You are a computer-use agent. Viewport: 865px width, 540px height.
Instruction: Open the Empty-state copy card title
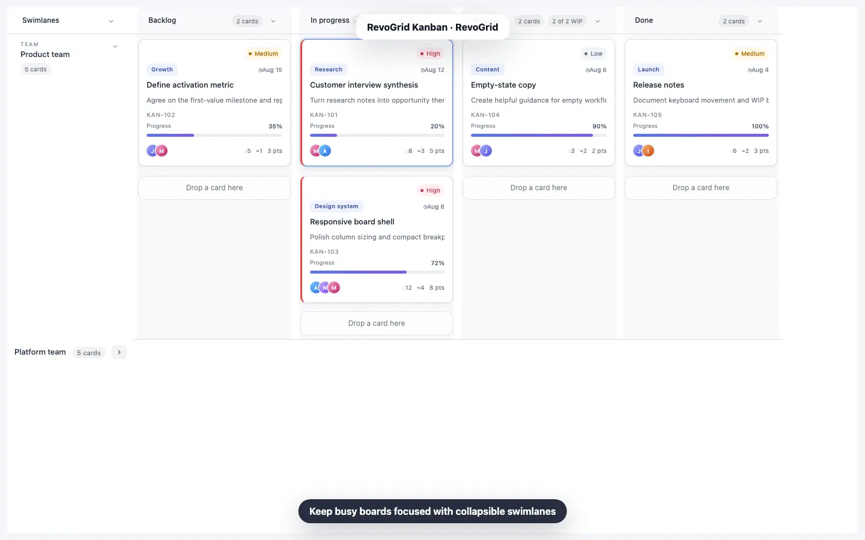coord(503,85)
